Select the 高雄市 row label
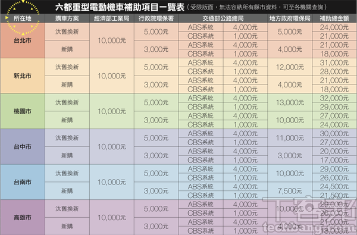This screenshot has width=357, height=235. coord(23,218)
